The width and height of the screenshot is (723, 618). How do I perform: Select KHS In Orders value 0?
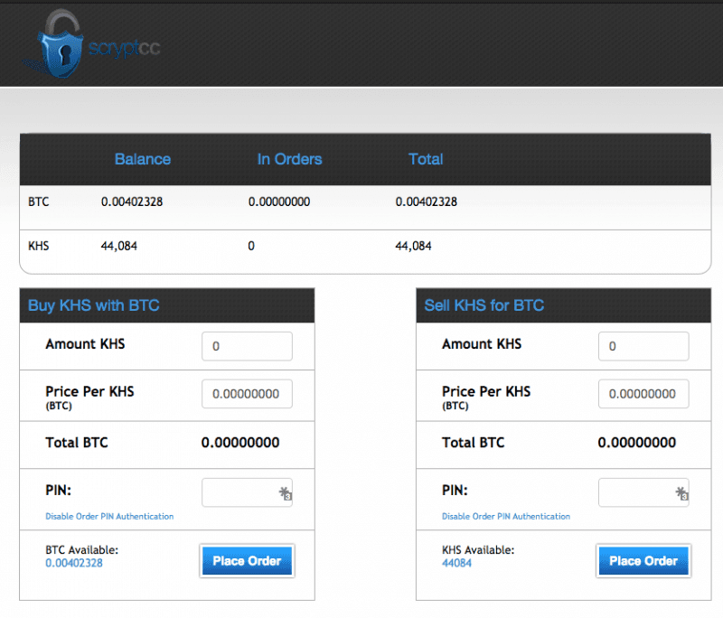point(251,246)
